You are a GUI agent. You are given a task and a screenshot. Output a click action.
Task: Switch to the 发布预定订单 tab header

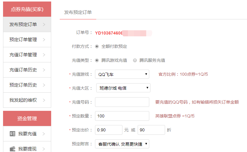[78, 12]
